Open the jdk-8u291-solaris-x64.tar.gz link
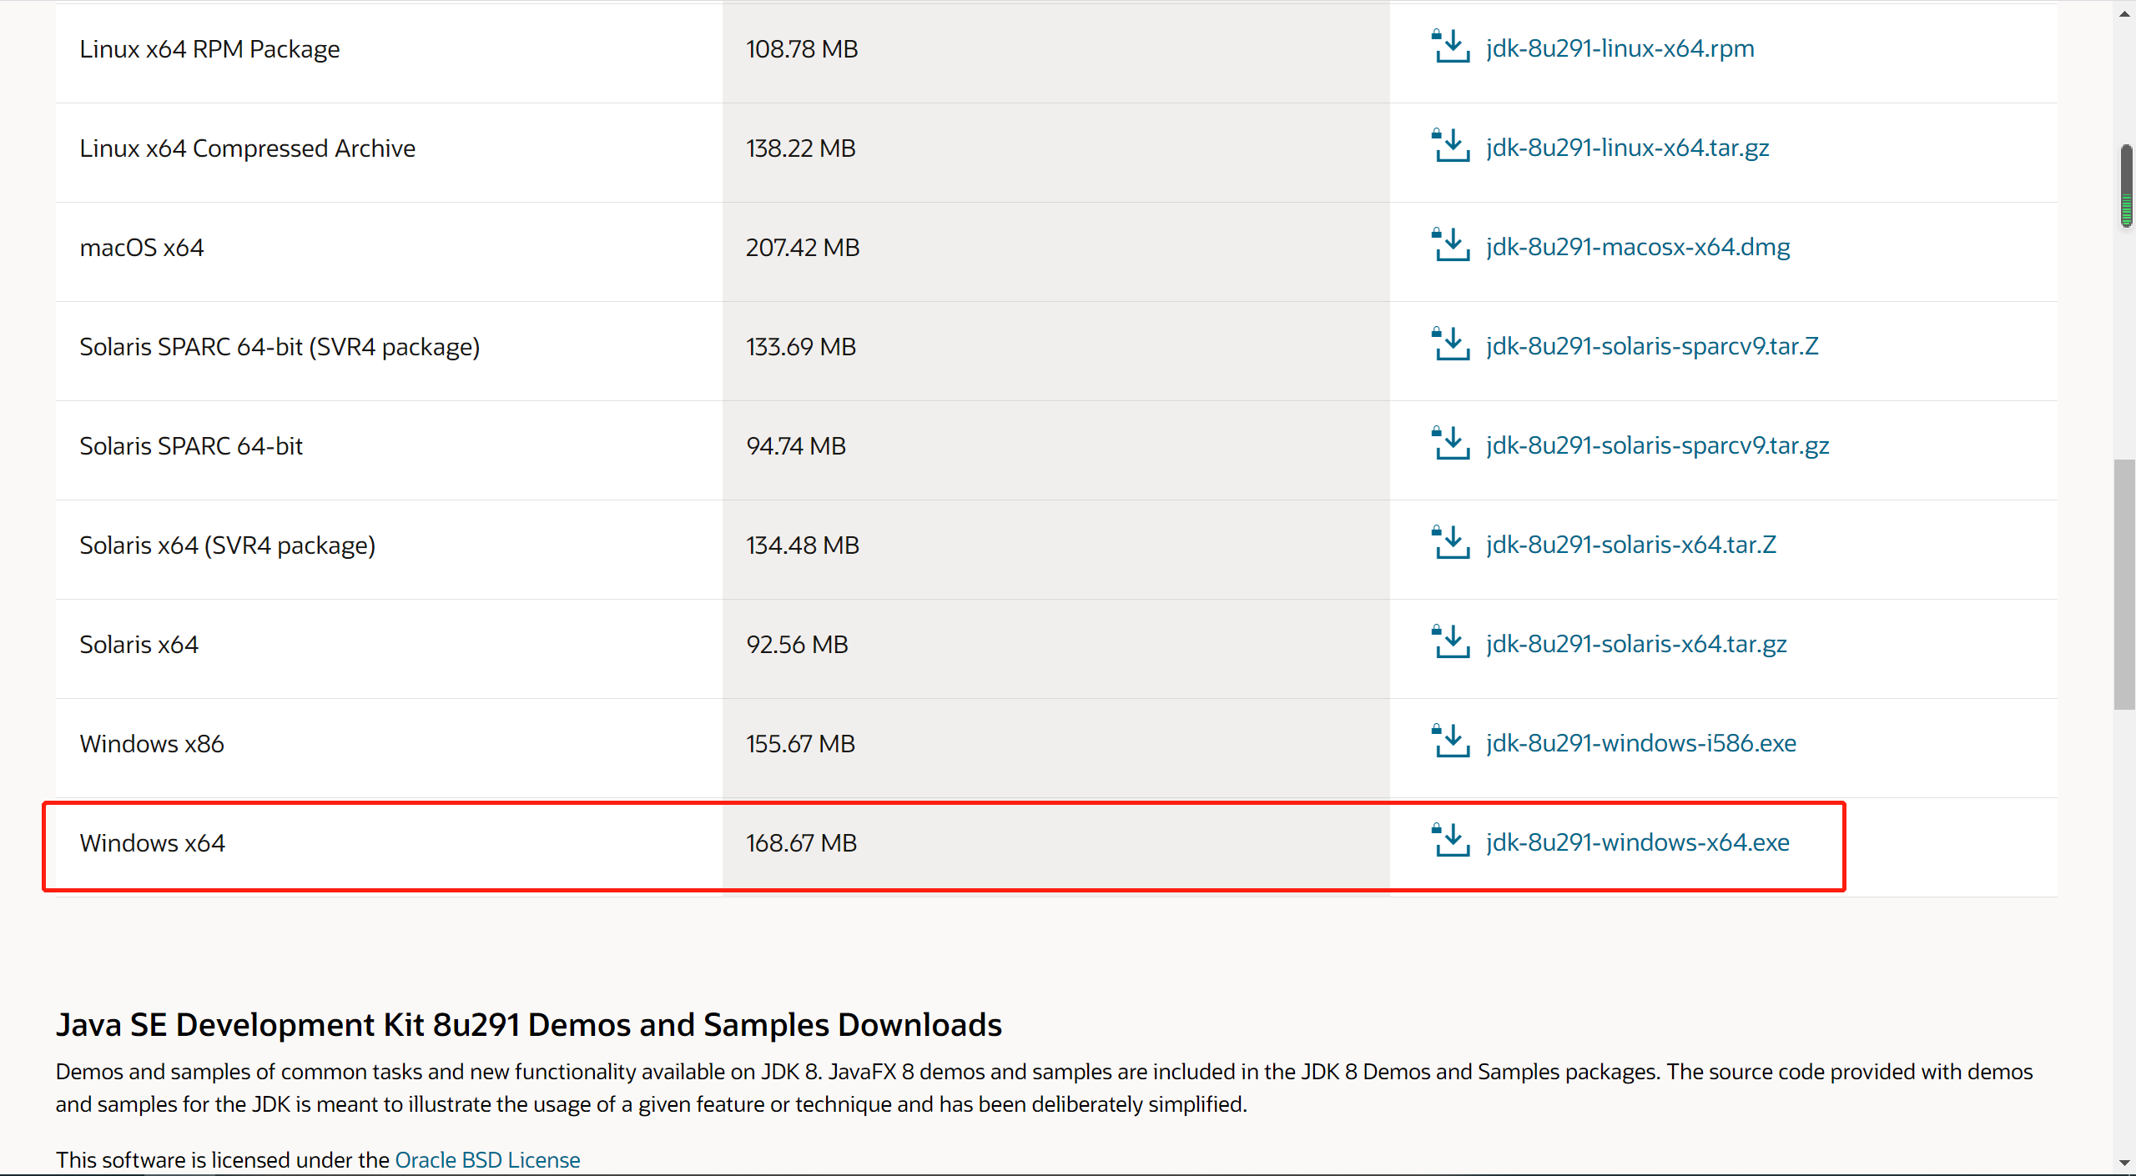The width and height of the screenshot is (2136, 1176). coord(1635,644)
